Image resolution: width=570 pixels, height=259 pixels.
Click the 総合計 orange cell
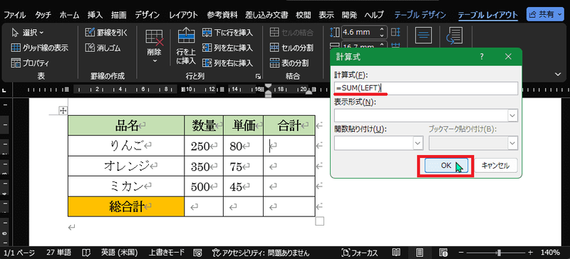[x=126, y=206]
